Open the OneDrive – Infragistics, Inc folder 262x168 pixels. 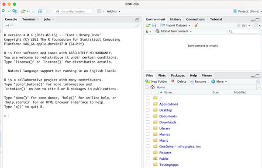point(180,147)
